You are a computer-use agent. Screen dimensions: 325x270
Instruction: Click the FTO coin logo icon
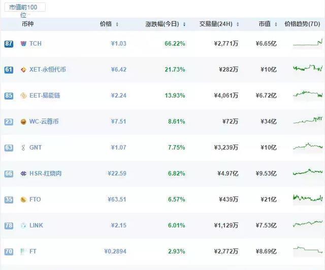click(x=23, y=199)
